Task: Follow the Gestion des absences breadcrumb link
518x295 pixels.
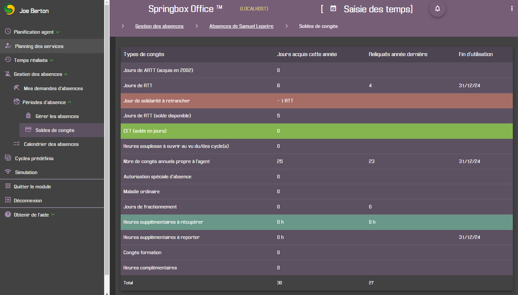Action: click(x=159, y=26)
